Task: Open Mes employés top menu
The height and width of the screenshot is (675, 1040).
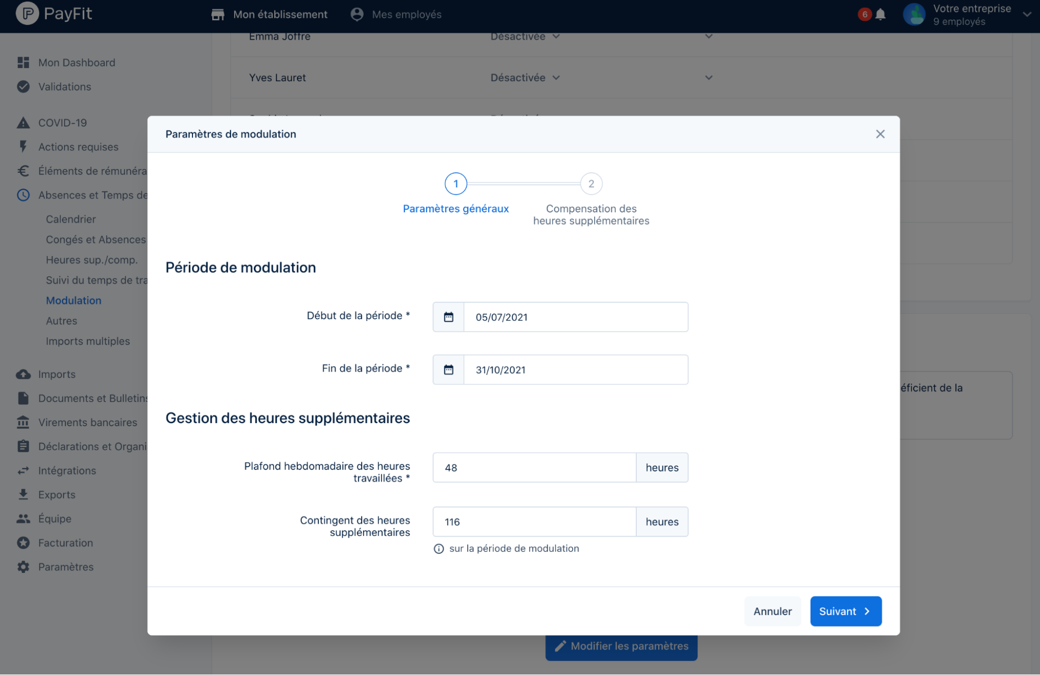Action: click(396, 15)
